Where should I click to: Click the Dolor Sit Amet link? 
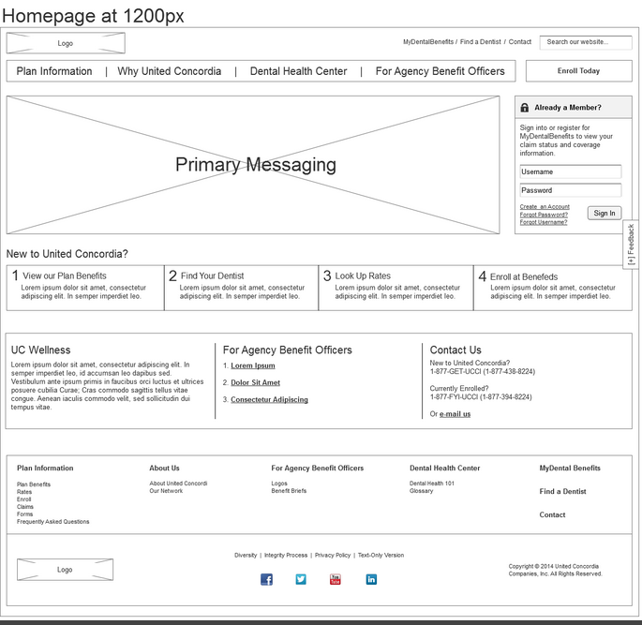coord(255,382)
